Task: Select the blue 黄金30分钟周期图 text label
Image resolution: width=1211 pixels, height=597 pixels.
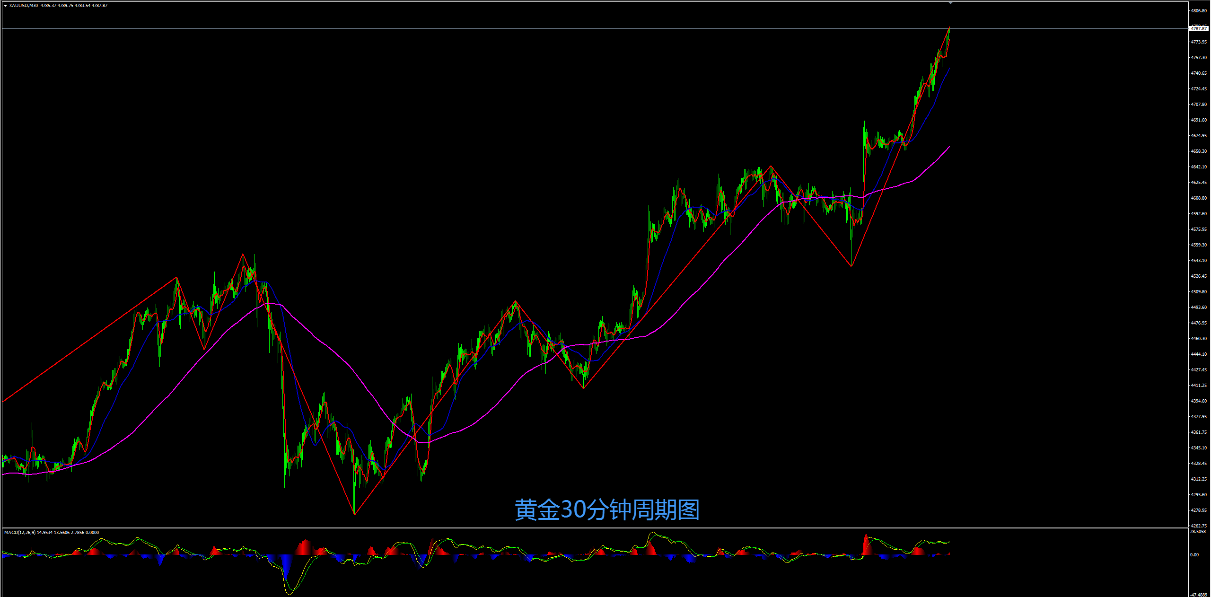Action: coord(607,510)
